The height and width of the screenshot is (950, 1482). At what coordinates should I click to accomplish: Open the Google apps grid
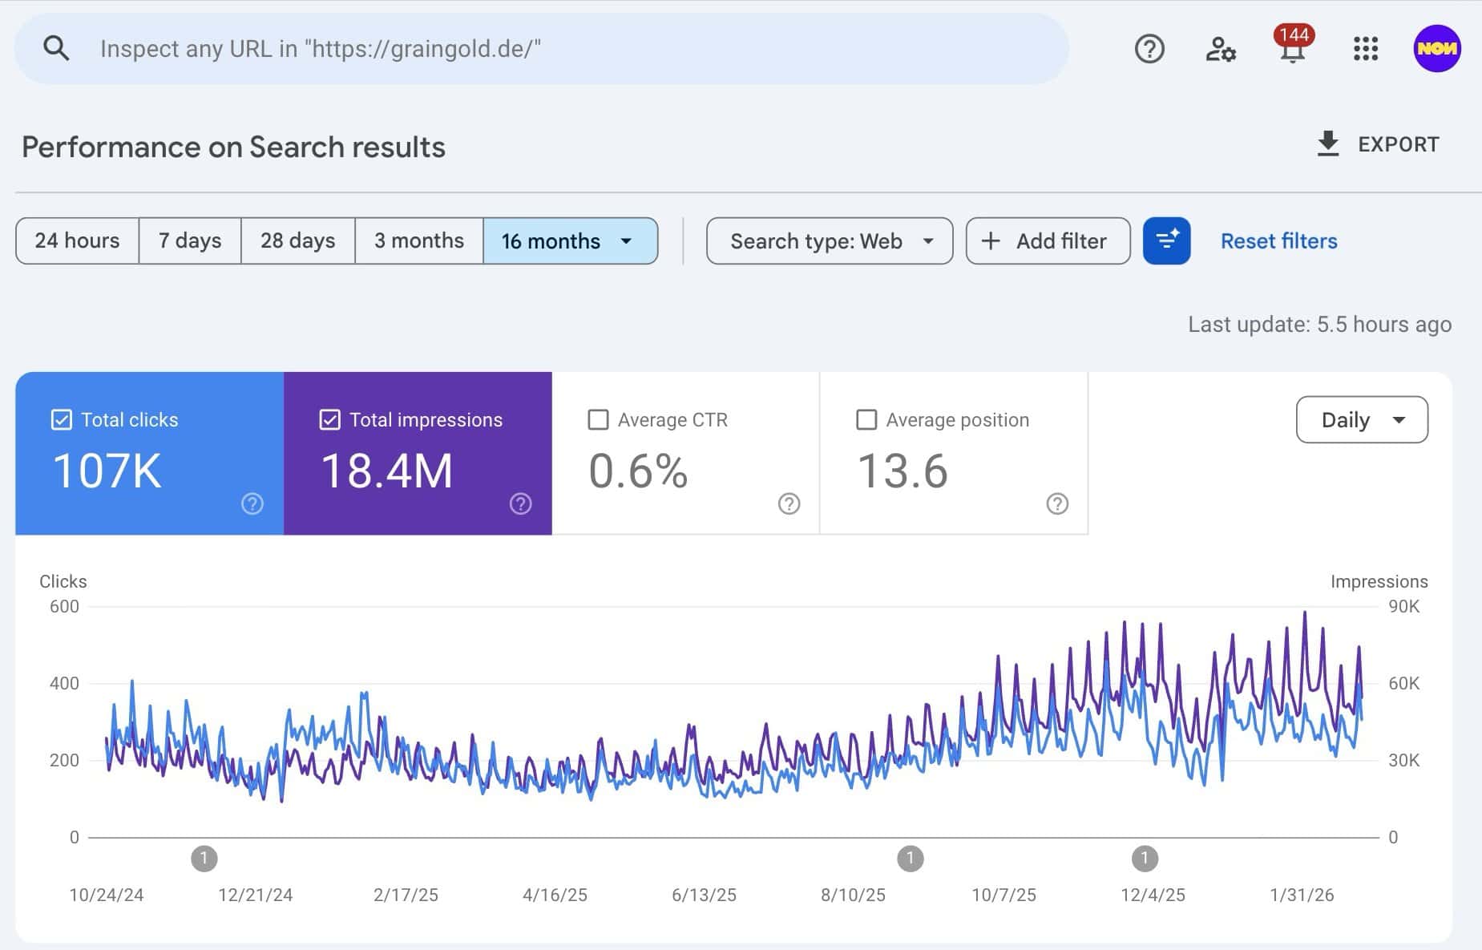[1364, 48]
